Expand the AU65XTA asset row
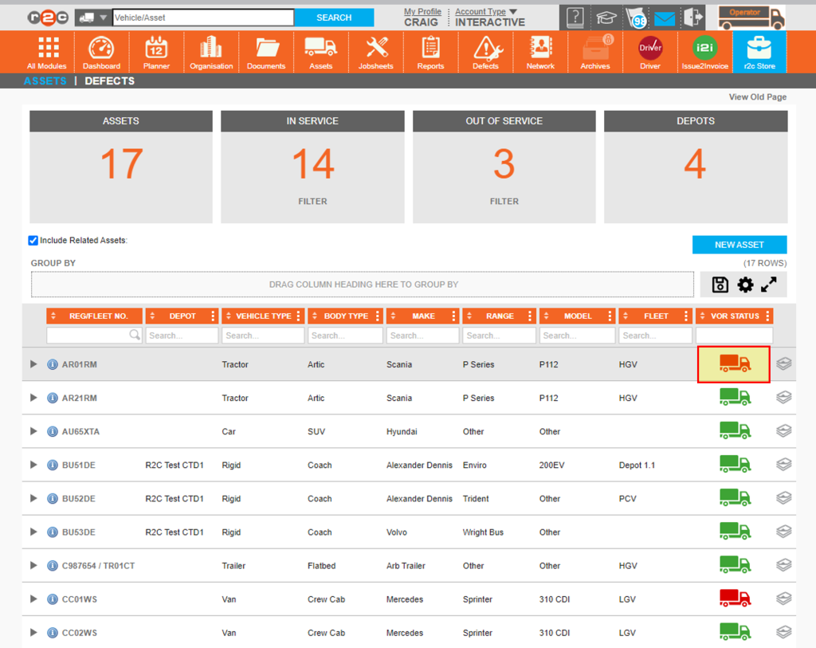Screen dimensions: 816x648 (33, 431)
